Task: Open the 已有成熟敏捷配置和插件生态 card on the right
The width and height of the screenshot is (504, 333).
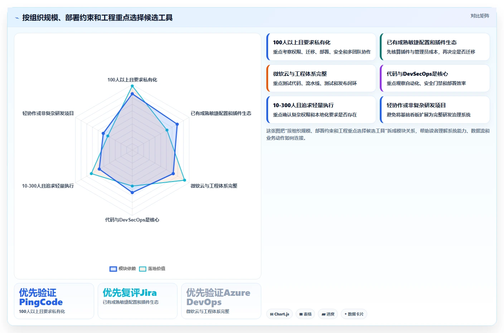Action: 435,47
